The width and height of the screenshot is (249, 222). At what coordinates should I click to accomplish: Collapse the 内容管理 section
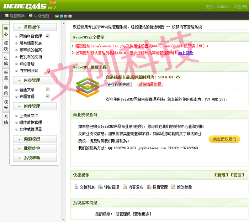point(35,81)
